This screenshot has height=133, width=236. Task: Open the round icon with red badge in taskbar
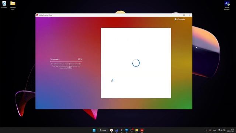(x=132, y=130)
